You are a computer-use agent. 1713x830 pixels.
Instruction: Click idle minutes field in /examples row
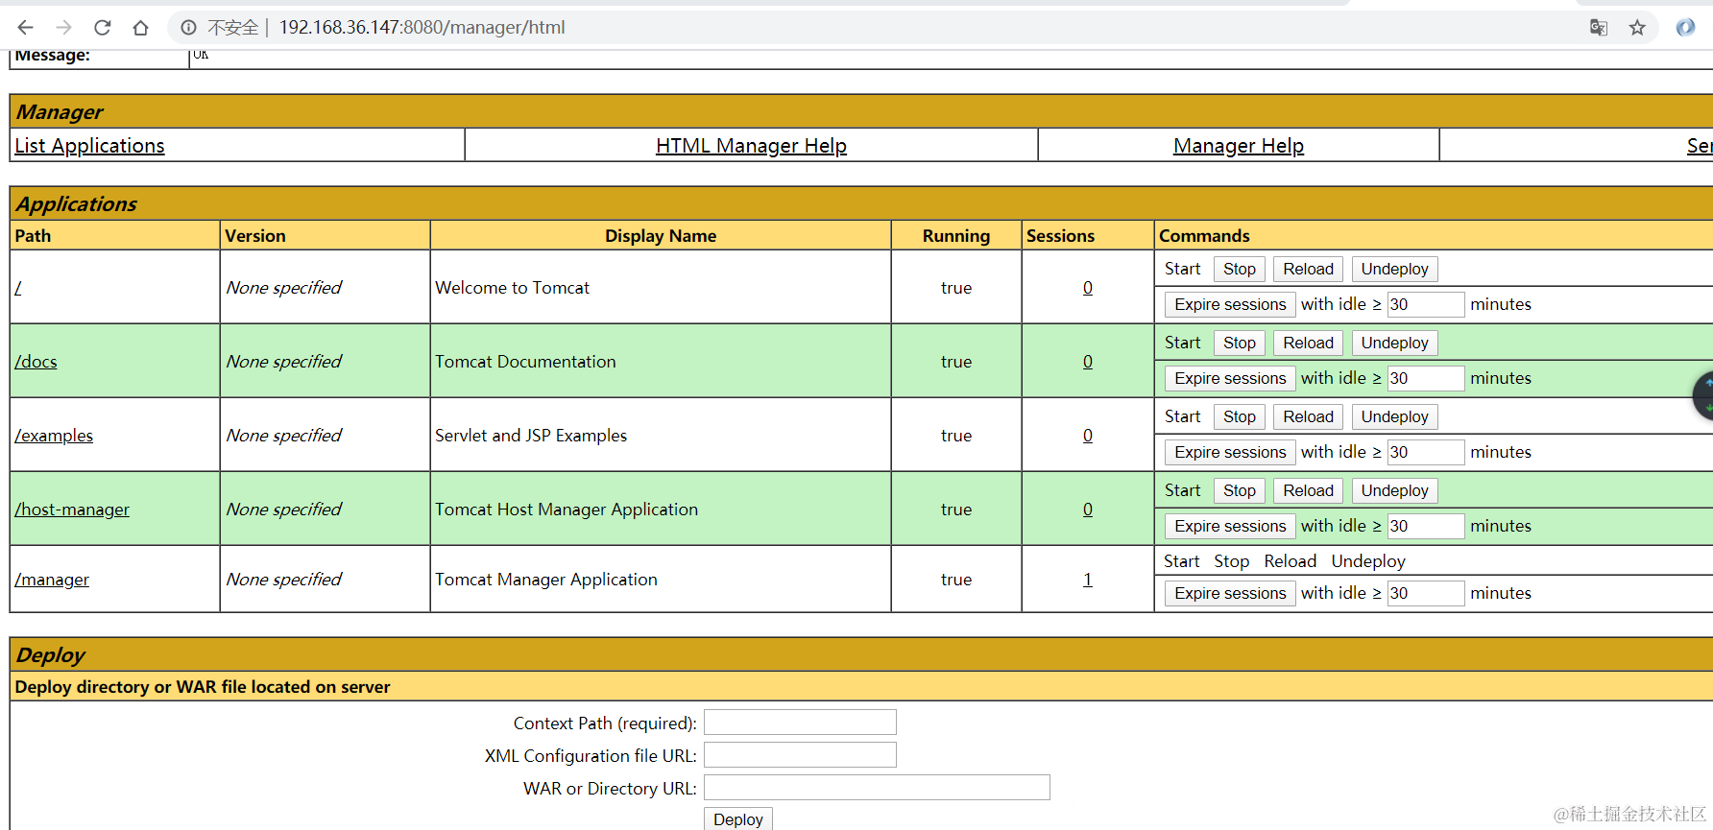coord(1426,452)
